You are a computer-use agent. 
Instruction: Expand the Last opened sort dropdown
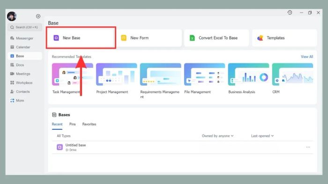[262, 136]
